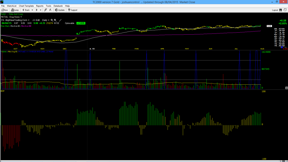Screen dimensions: 288x162
Task: Go forward using the right arrow
Action: click(37, 10)
